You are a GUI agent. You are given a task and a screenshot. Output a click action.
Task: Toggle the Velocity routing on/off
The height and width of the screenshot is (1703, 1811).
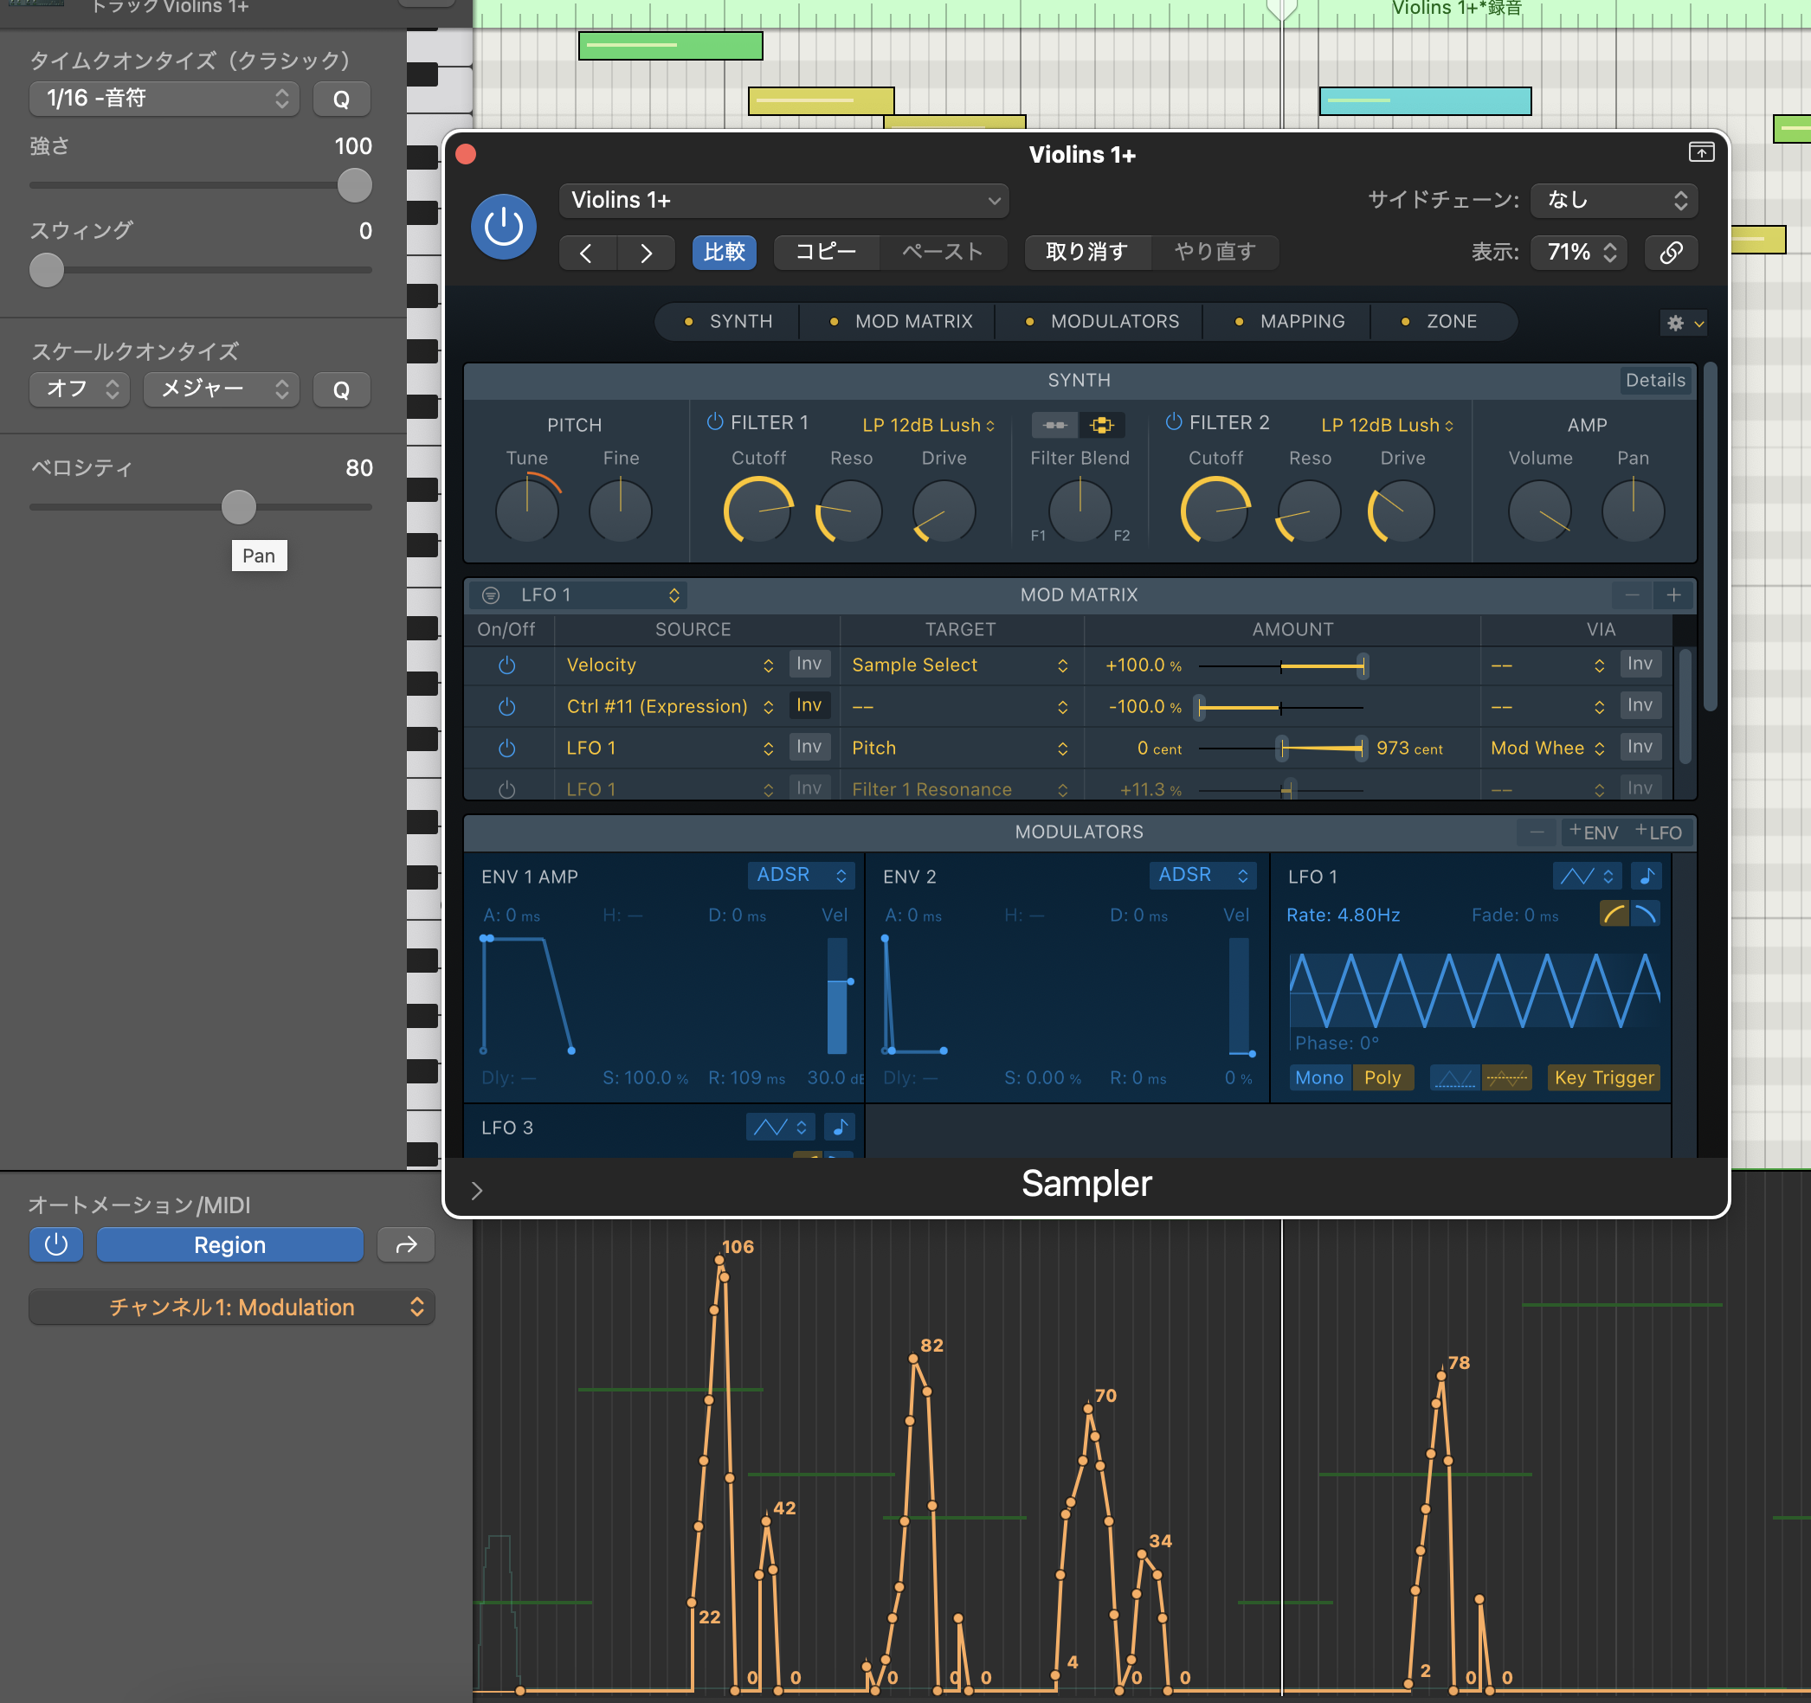506,665
